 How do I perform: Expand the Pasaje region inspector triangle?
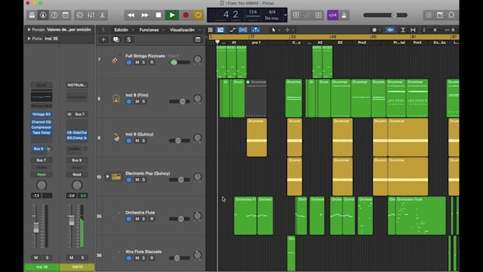tap(29, 30)
